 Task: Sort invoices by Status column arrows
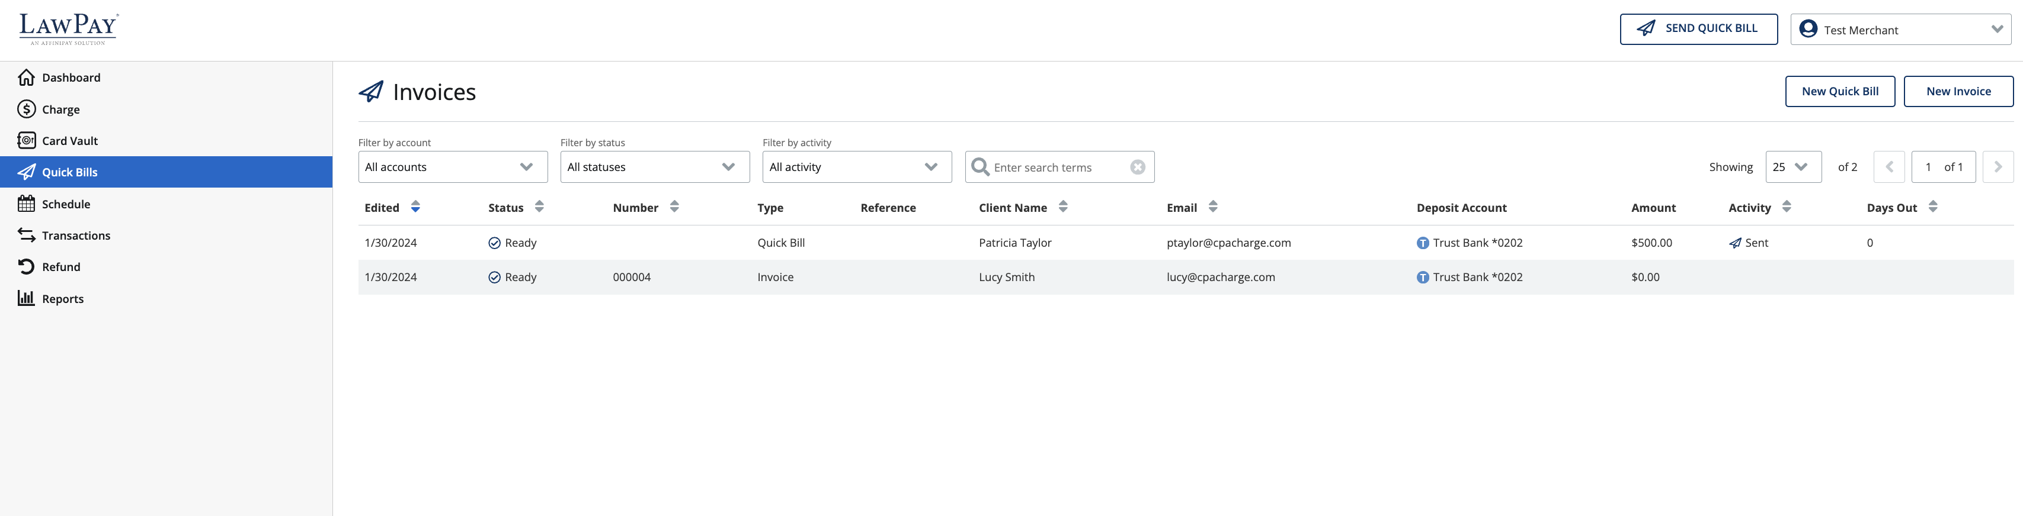click(539, 207)
